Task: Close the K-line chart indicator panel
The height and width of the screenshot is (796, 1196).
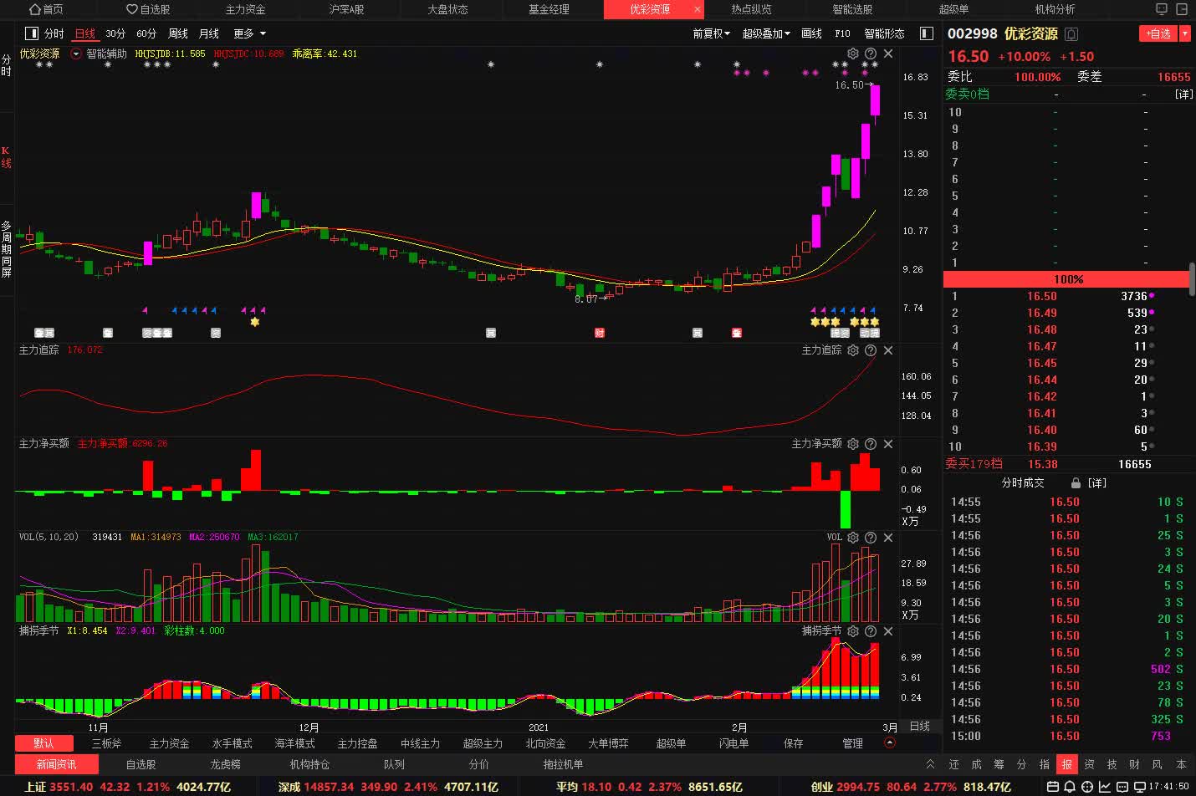Action: click(888, 54)
